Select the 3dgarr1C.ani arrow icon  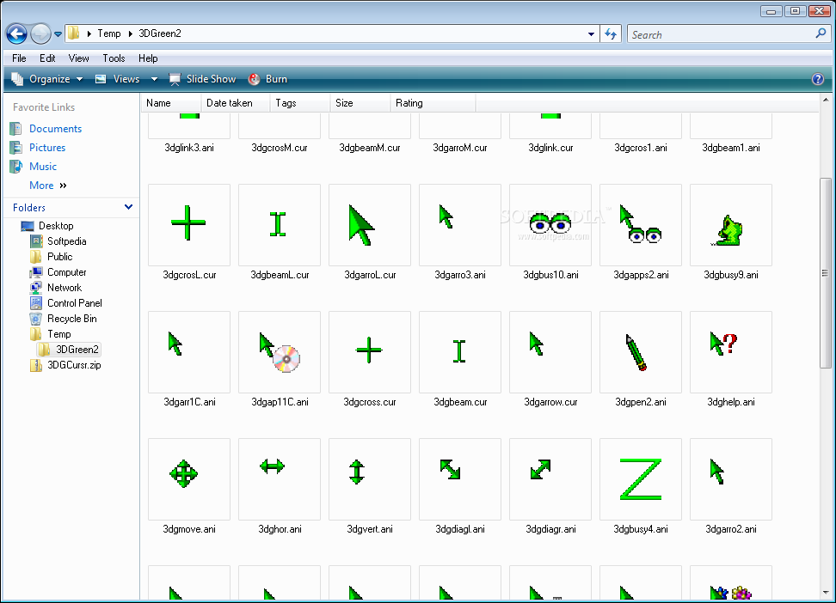click(x=188, y=351)
